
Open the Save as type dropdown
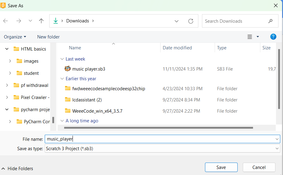[277, 149]
